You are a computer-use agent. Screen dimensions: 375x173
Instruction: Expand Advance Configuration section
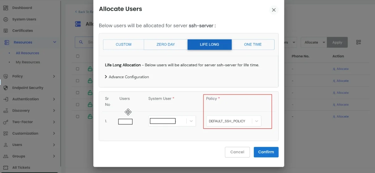click(x=127, y=77)
